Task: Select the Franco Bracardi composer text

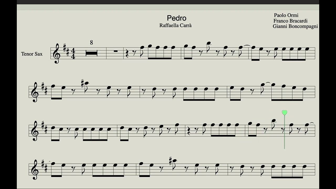Action: (x=290, y=21)
